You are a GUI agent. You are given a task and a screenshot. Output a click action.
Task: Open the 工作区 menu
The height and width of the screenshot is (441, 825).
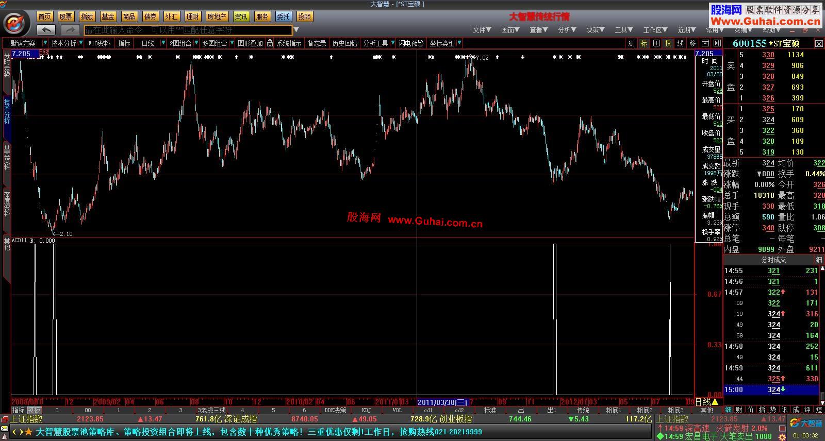tap(655, 30)
